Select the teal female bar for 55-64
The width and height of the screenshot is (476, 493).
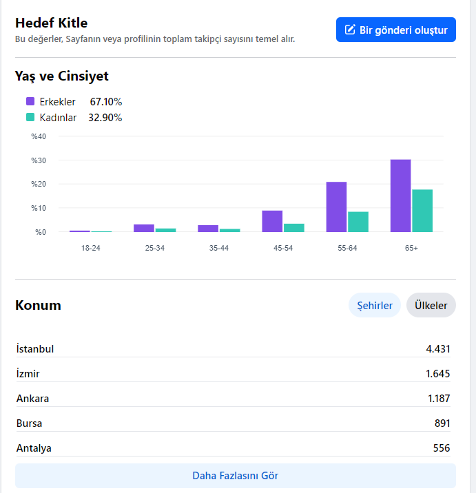click(x=358, y=222)
